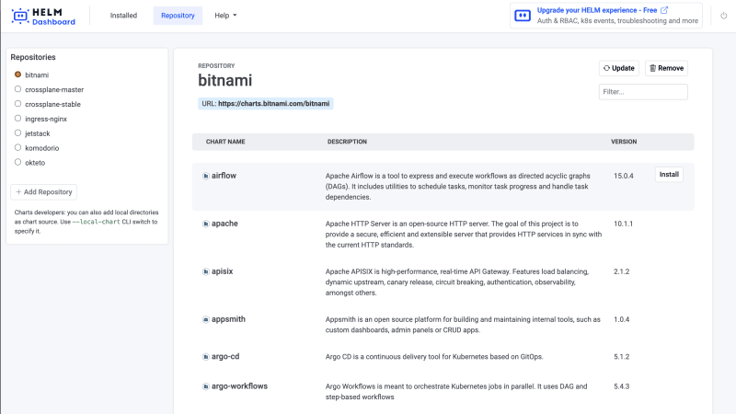Image resolution: width=736 pixels, height=414 pixels.
Task: Click the argo-workflows chart name
Action: (239, 386)
